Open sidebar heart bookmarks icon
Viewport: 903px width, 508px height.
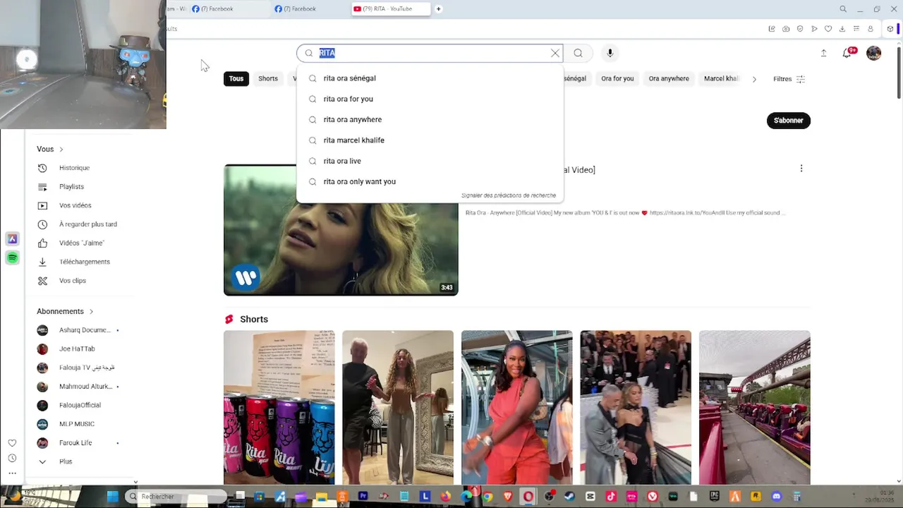(12, 443)
